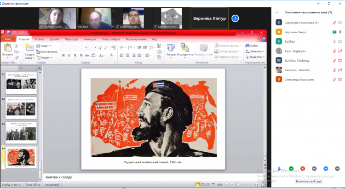Toggle numbered list in paragraph group
The image size is (345, 189).
131,47
